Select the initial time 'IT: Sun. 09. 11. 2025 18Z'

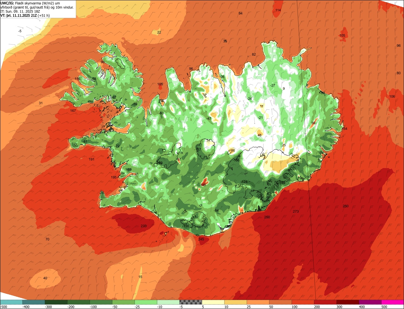(20, 11)
